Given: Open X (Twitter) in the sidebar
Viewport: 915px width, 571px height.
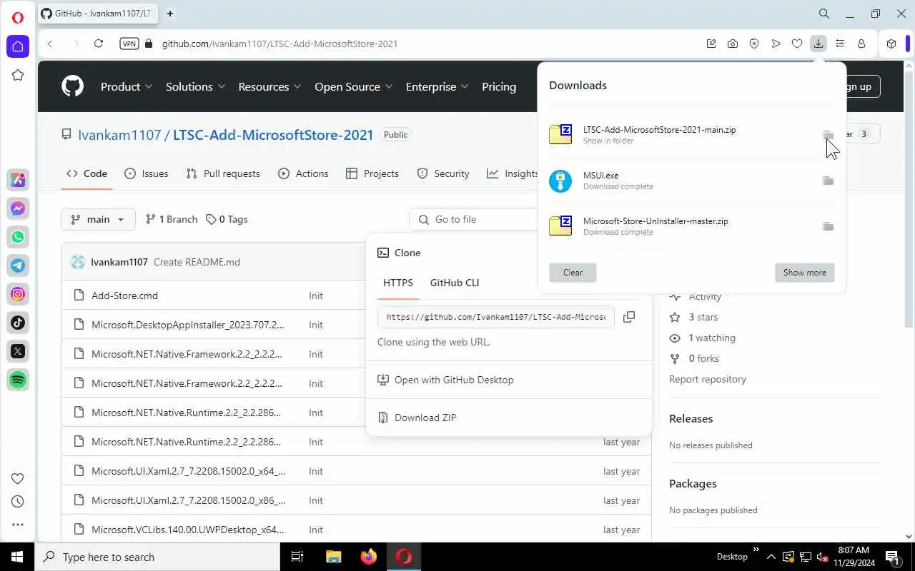Looking at the screenshot, I should (18, 351).
